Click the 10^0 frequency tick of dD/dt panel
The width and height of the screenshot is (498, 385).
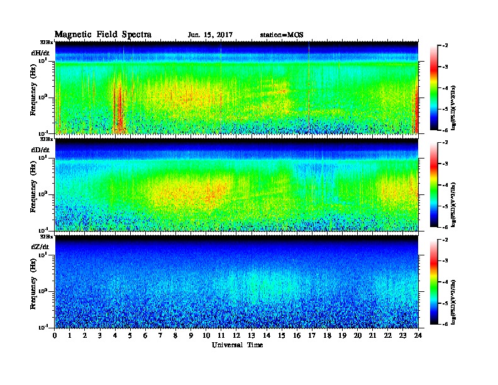(x=43, y=194)
